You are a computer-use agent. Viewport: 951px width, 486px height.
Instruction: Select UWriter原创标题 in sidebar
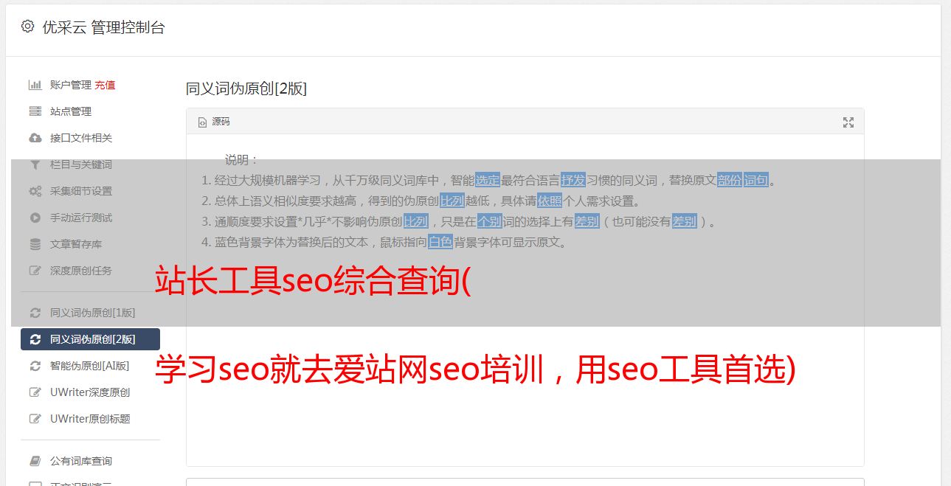(90, 419)
